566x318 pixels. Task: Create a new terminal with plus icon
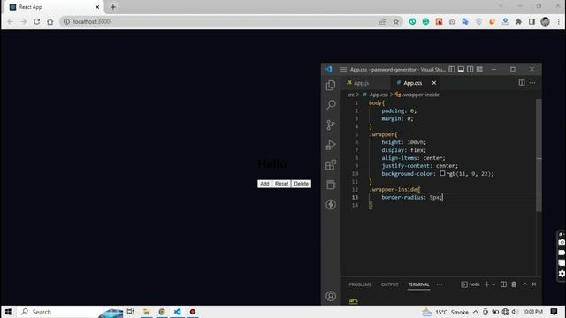pos(486,284)
